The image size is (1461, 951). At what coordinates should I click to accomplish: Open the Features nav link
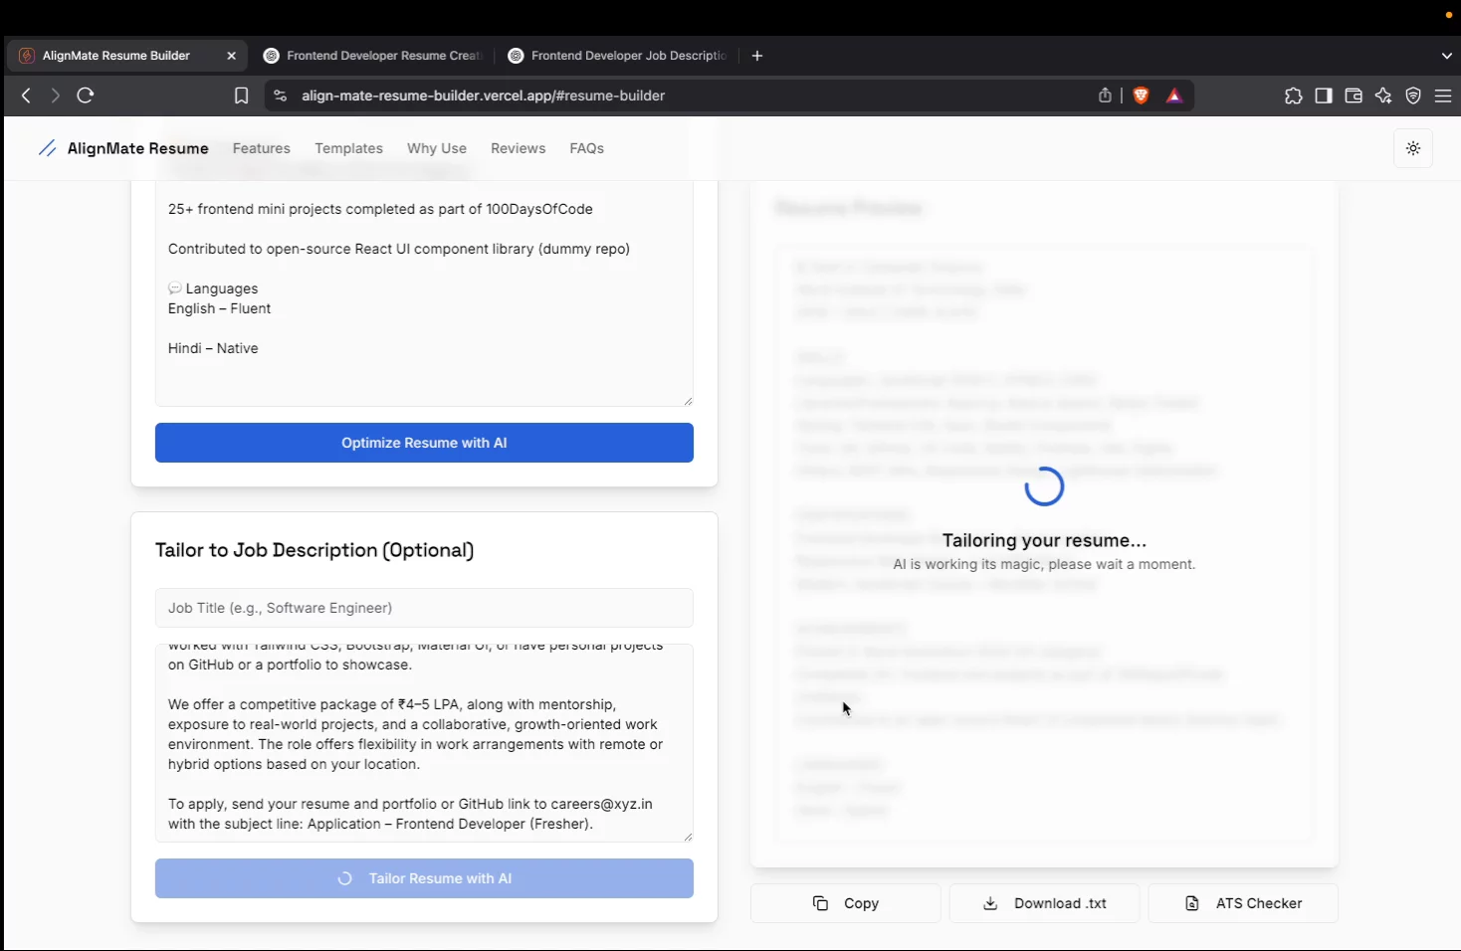(x=262, y=148)
